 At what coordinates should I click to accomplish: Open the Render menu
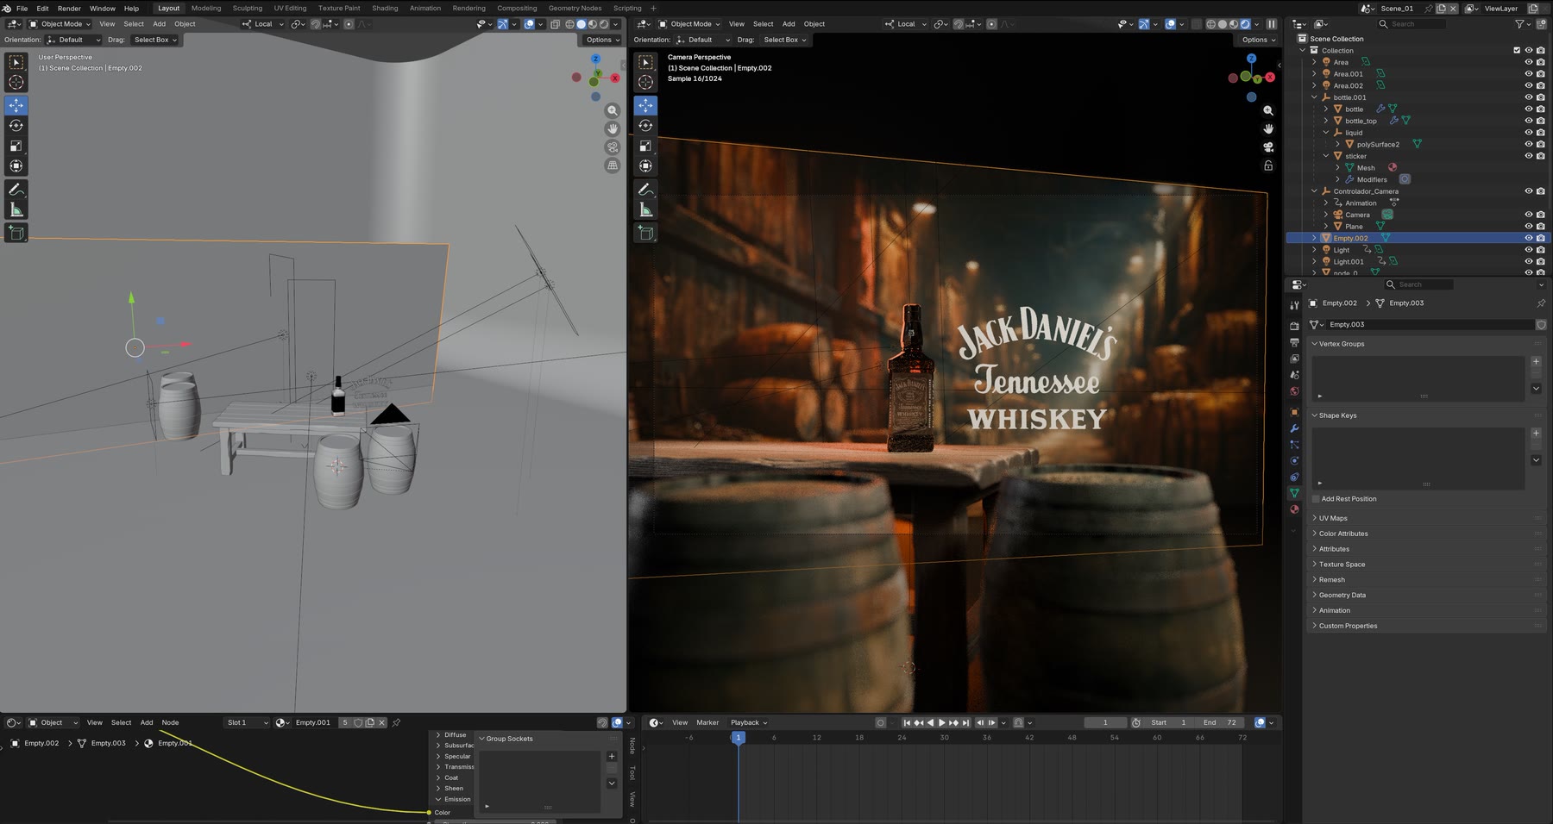[69, 9]
